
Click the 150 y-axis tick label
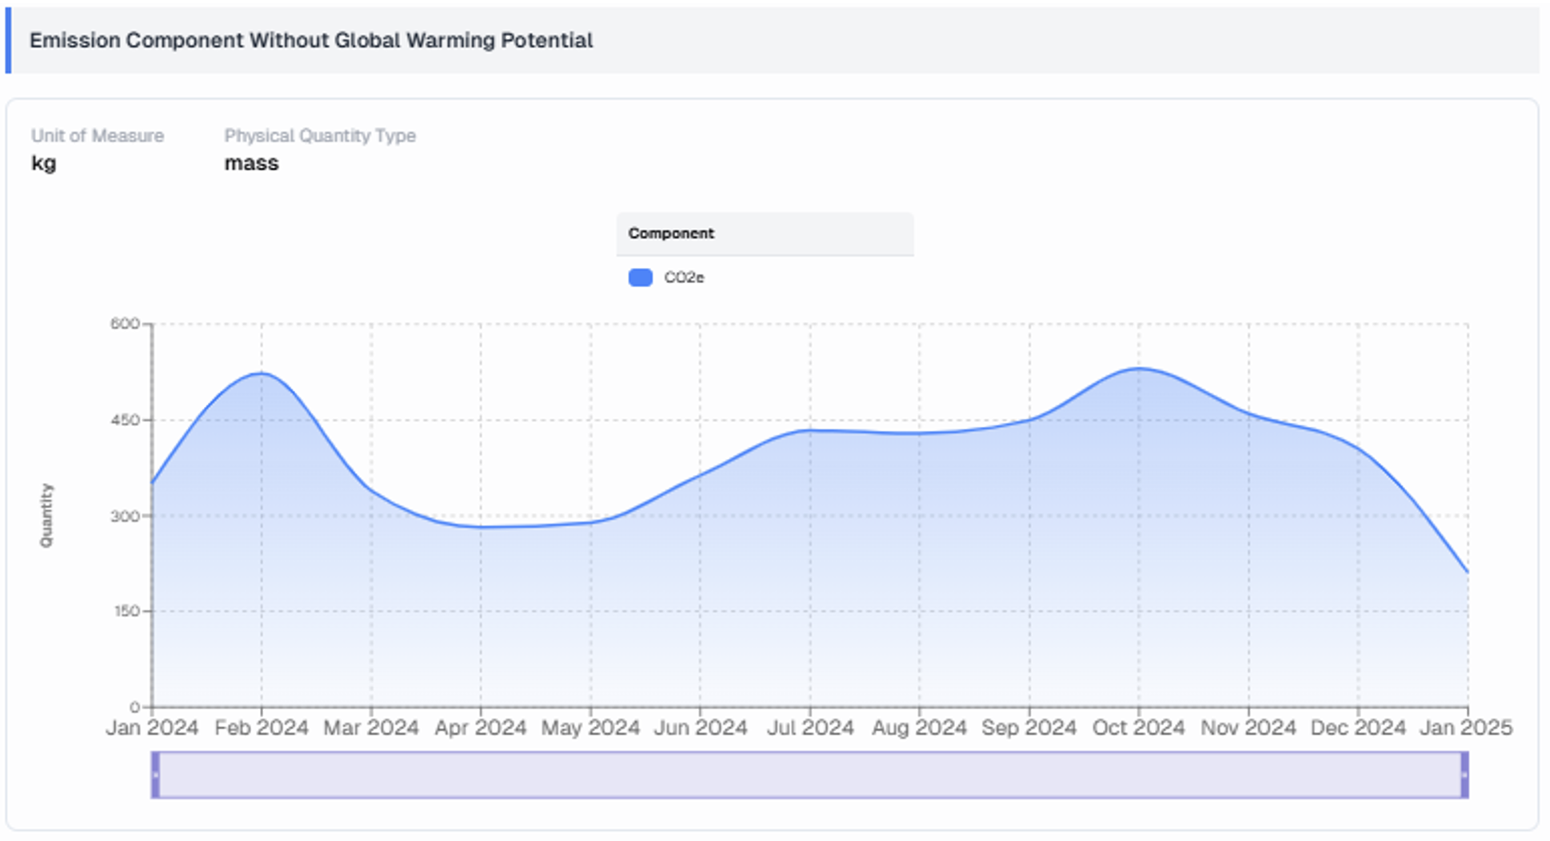click(x=126, y=612)
